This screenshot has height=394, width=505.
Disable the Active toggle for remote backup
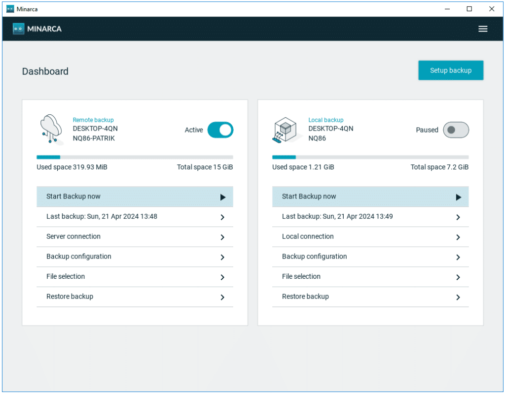tap(220, 130)
